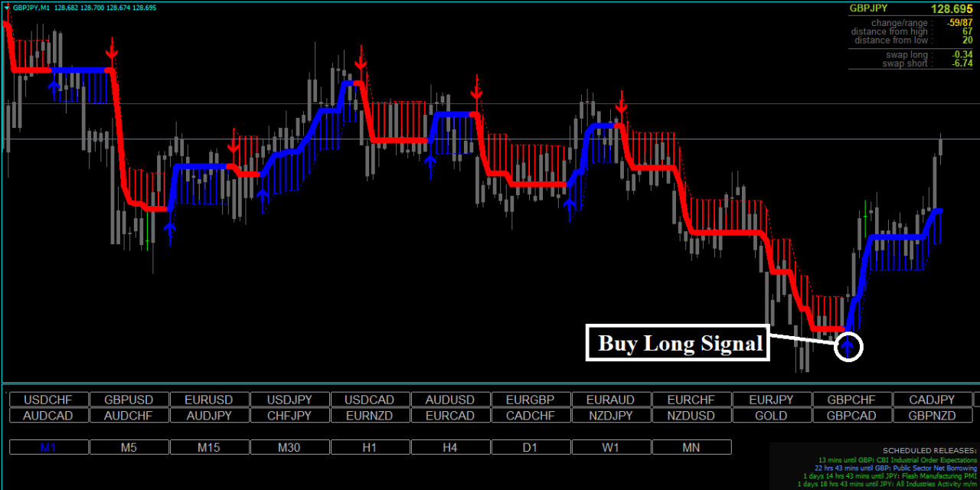Open AUDJPY pair button

tap(210, 416)
